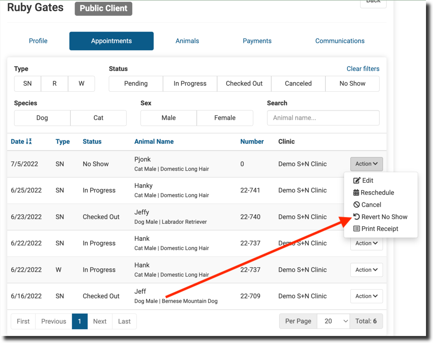Open the Payments tab
This screenshot has height=343, width=433.
[x=257, y=41]
